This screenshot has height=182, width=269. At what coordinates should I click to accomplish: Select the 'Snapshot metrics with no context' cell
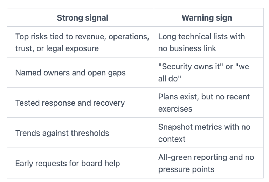(x=204, y=133)
